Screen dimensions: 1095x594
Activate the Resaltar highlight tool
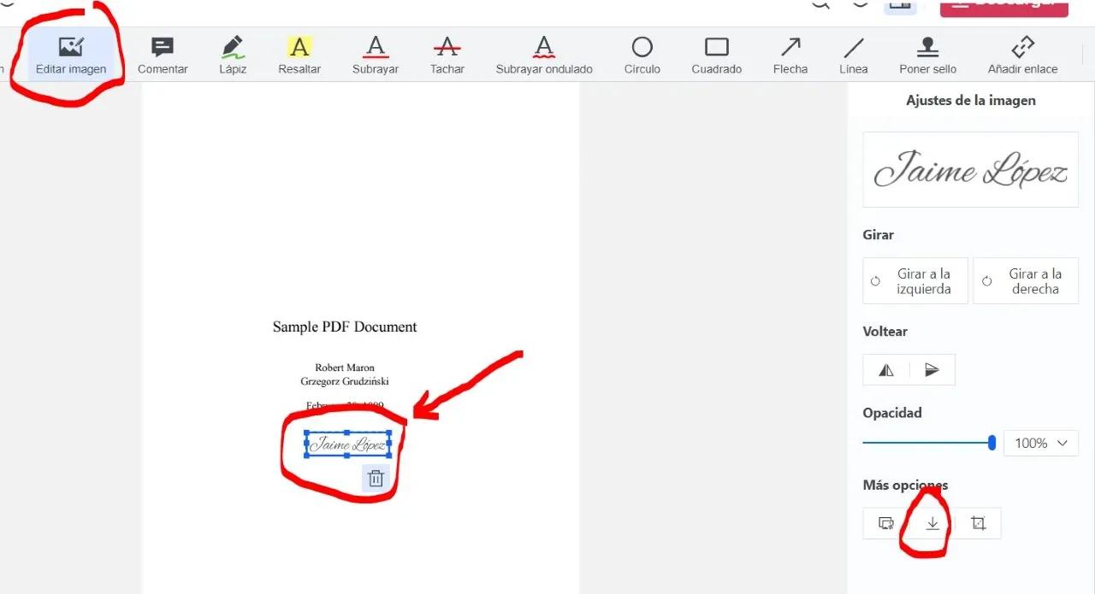[x=299, y=55]
